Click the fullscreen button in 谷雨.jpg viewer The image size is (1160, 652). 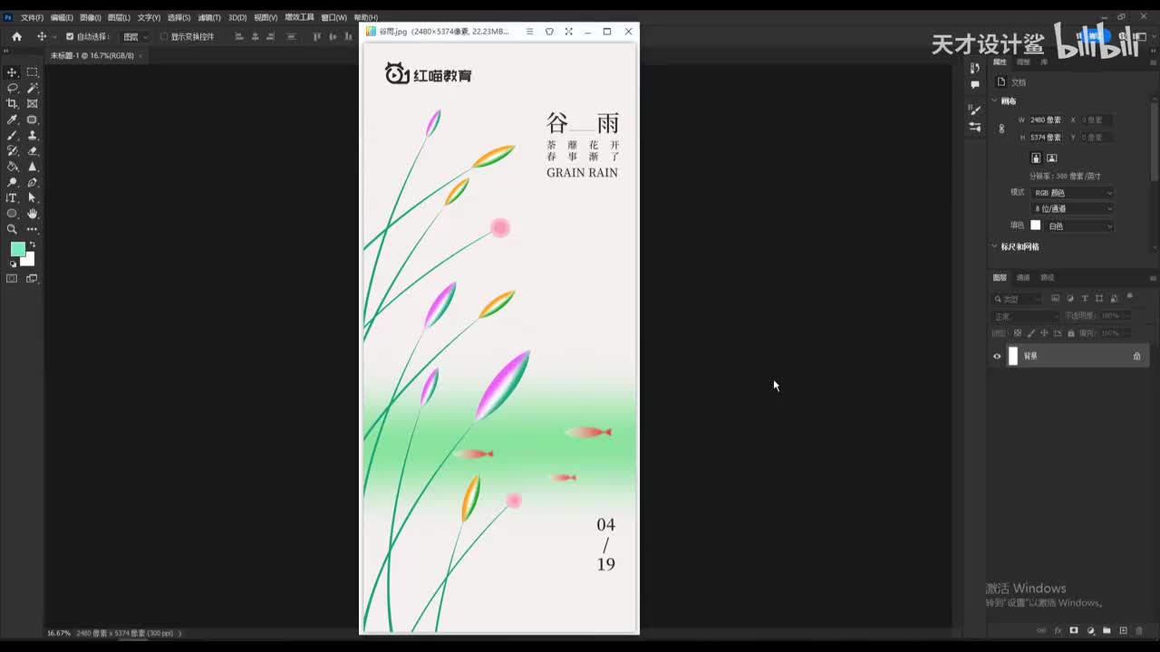[x=568, y=32]
